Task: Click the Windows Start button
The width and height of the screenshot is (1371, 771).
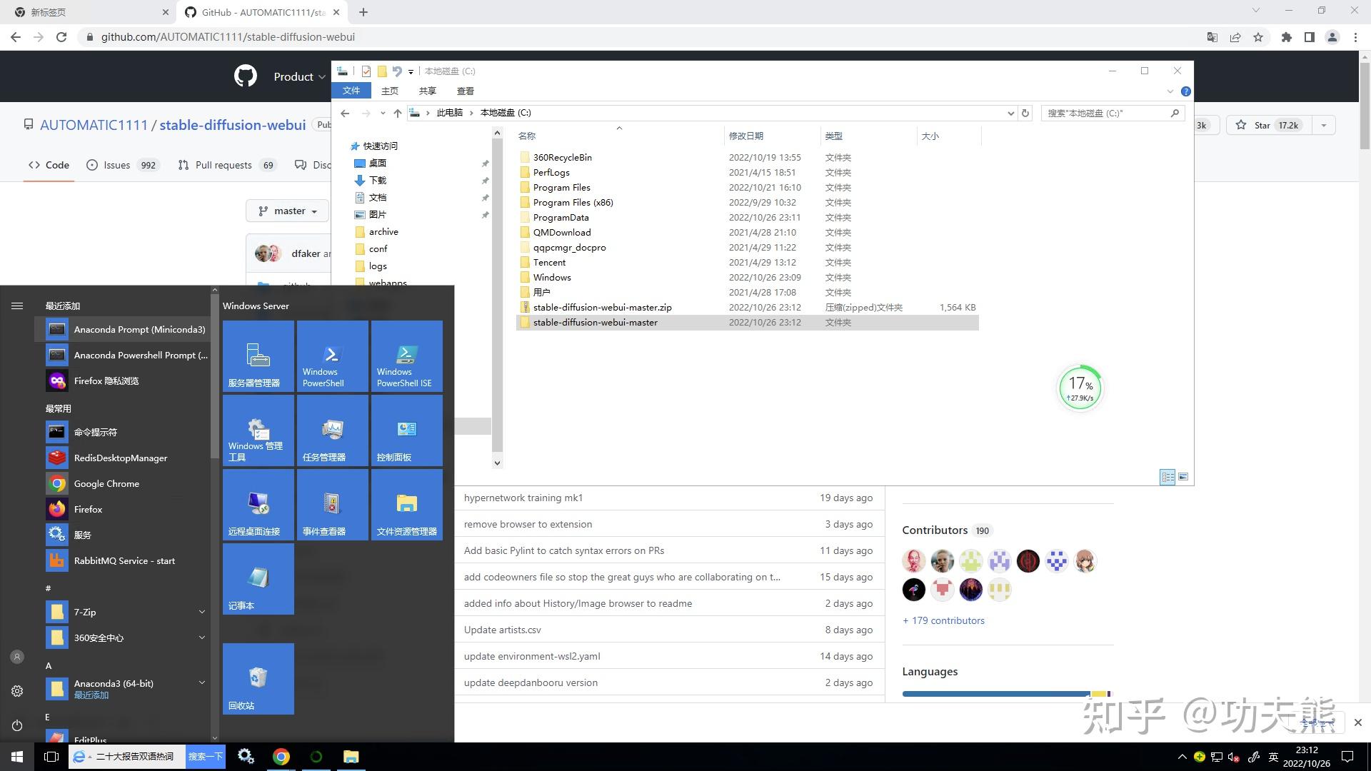Action: point(17,757)
